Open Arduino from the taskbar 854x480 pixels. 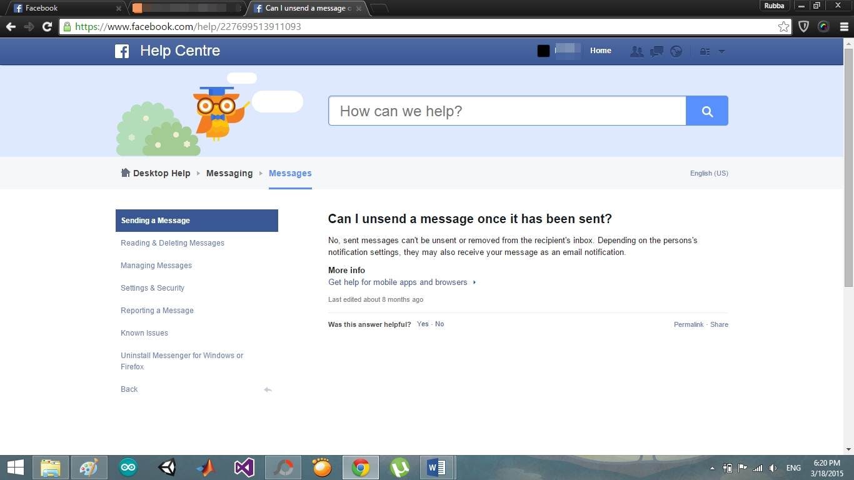(x=128, y=467)
